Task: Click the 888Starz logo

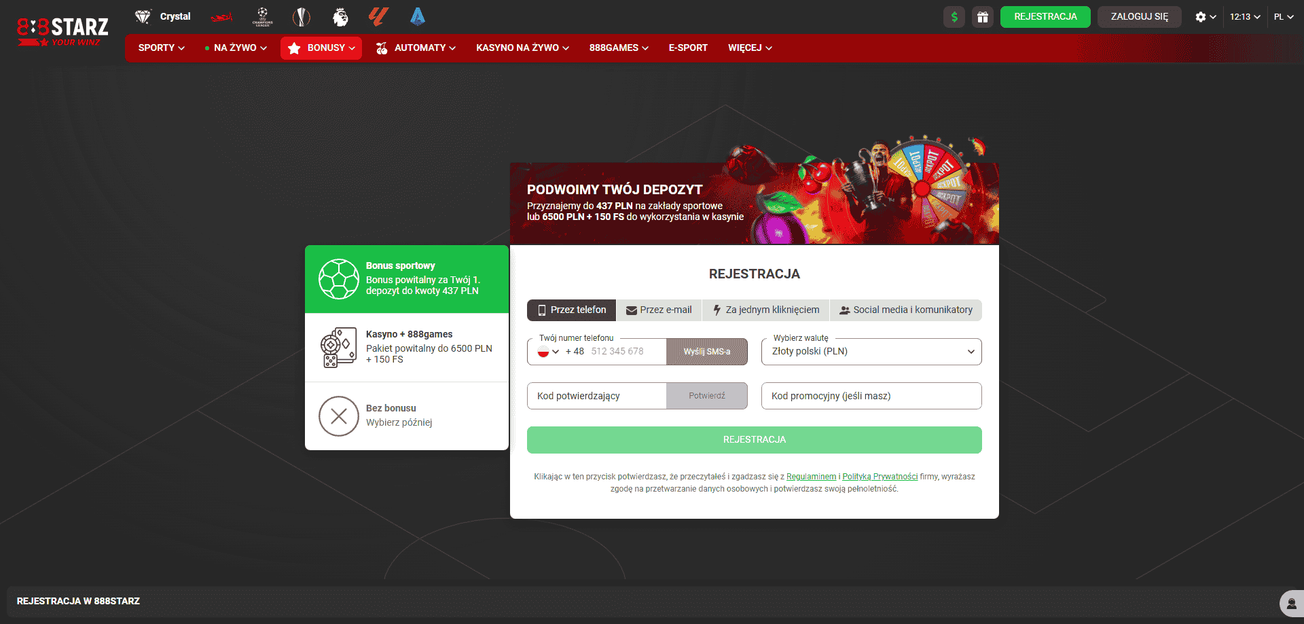Action: [x=62, y=31]
